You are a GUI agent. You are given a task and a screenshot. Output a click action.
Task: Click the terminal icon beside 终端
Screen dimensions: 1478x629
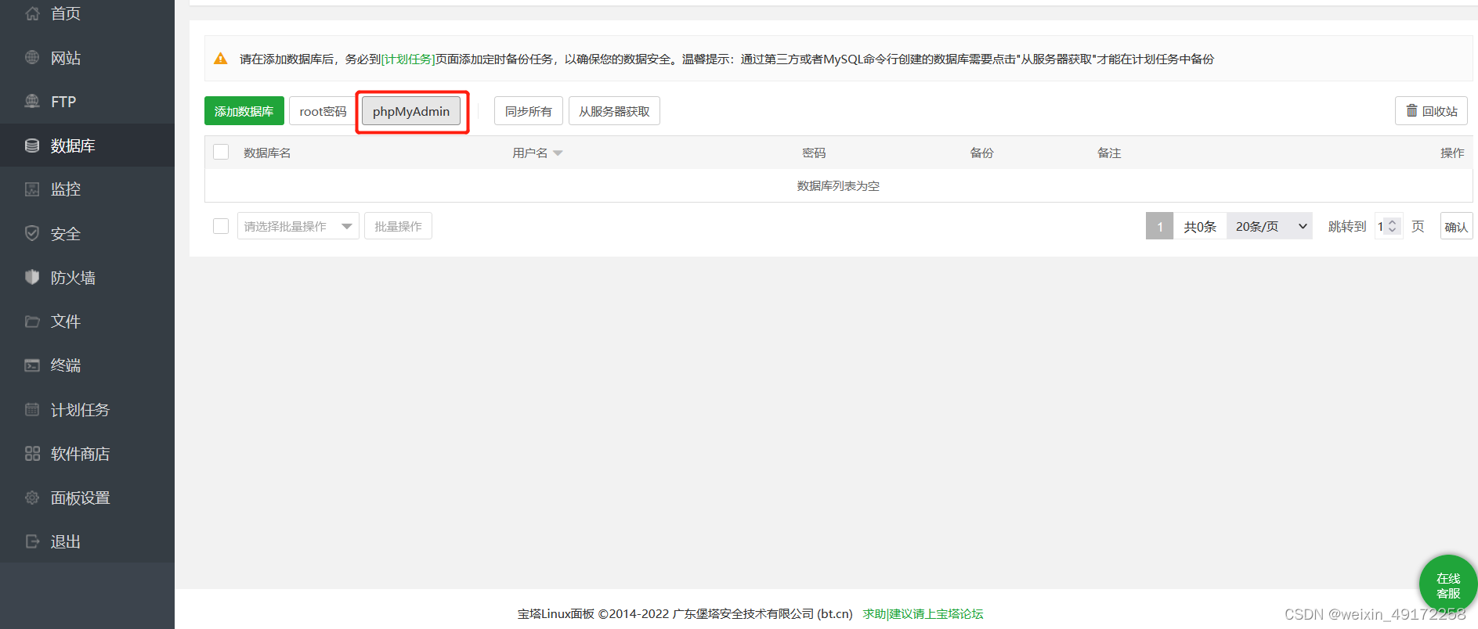click(32, 365)
